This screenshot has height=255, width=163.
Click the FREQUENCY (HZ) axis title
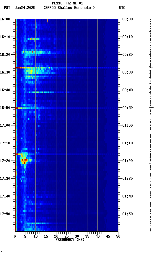point(70,240)
